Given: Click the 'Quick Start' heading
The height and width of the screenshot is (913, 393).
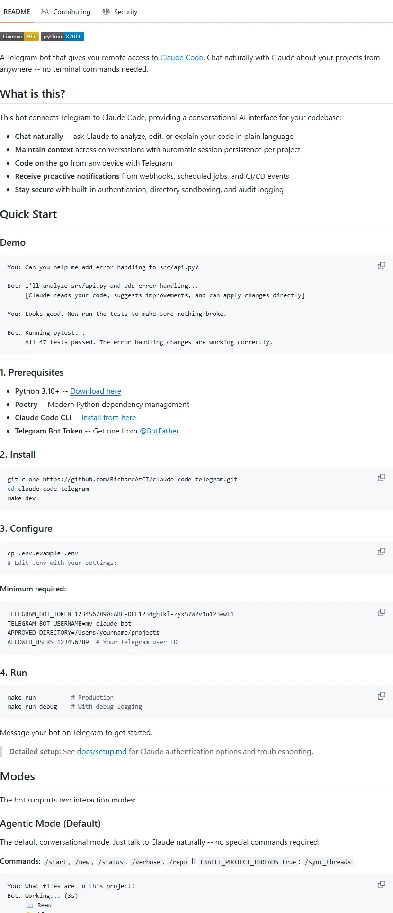Looking at the screenshot, I should [x=28, y=214].
